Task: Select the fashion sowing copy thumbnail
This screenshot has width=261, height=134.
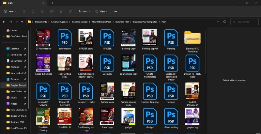Action: pos(128,91)
